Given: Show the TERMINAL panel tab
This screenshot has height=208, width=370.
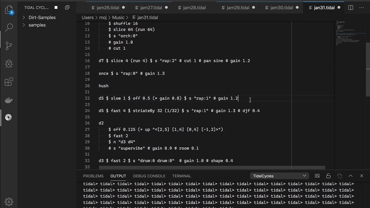Looking at the screenshot, I should (182, 176).
